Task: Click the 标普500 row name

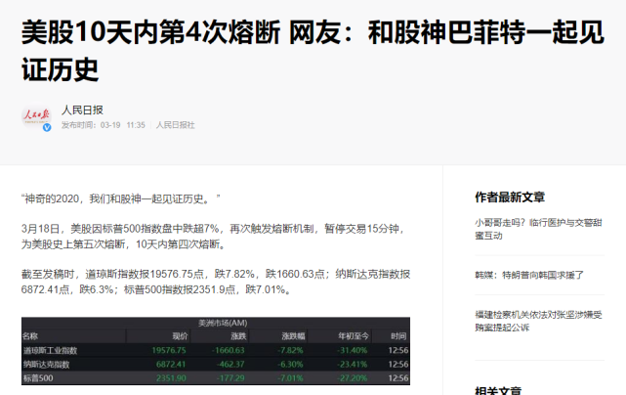Action: (38, 378)
